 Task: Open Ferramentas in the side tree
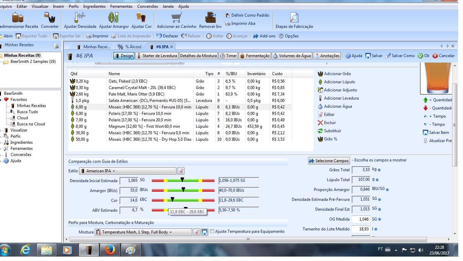[21, 149]
